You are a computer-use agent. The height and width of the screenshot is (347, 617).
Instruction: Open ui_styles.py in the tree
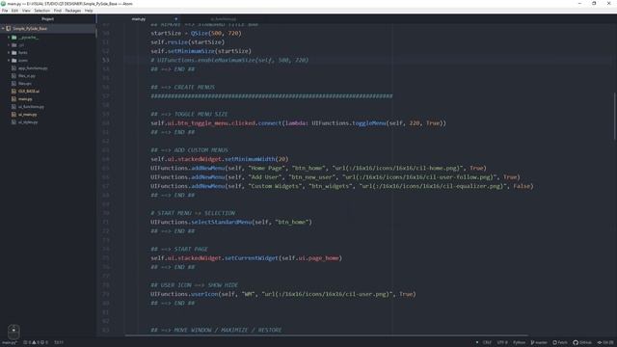[28, 122]
